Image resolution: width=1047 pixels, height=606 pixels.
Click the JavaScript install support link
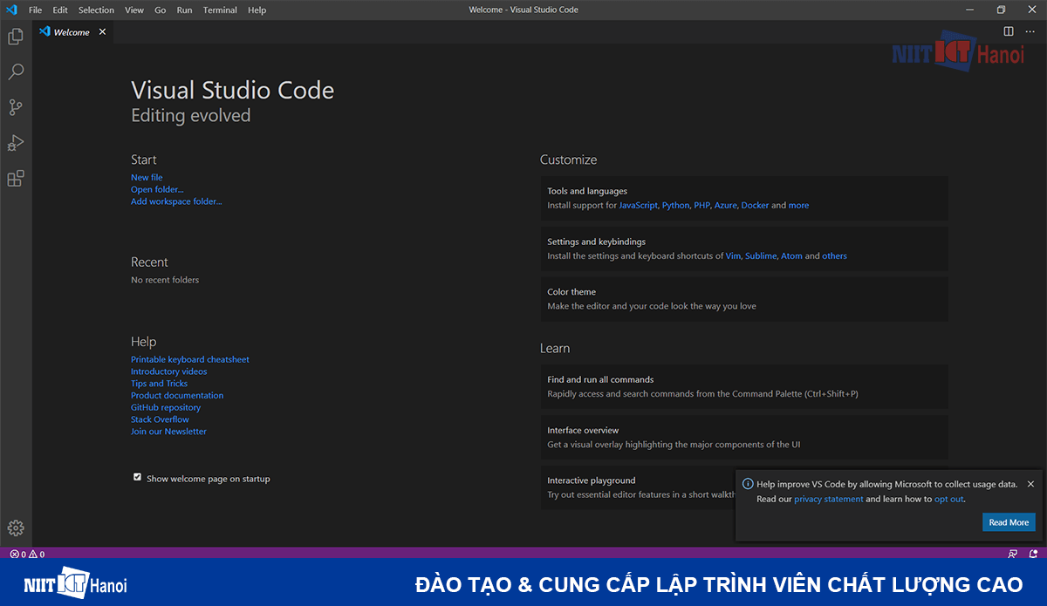click(x=638, y=204)
